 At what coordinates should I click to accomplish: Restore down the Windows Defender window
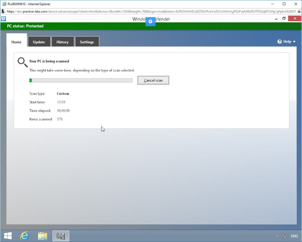tap(284, 18)
